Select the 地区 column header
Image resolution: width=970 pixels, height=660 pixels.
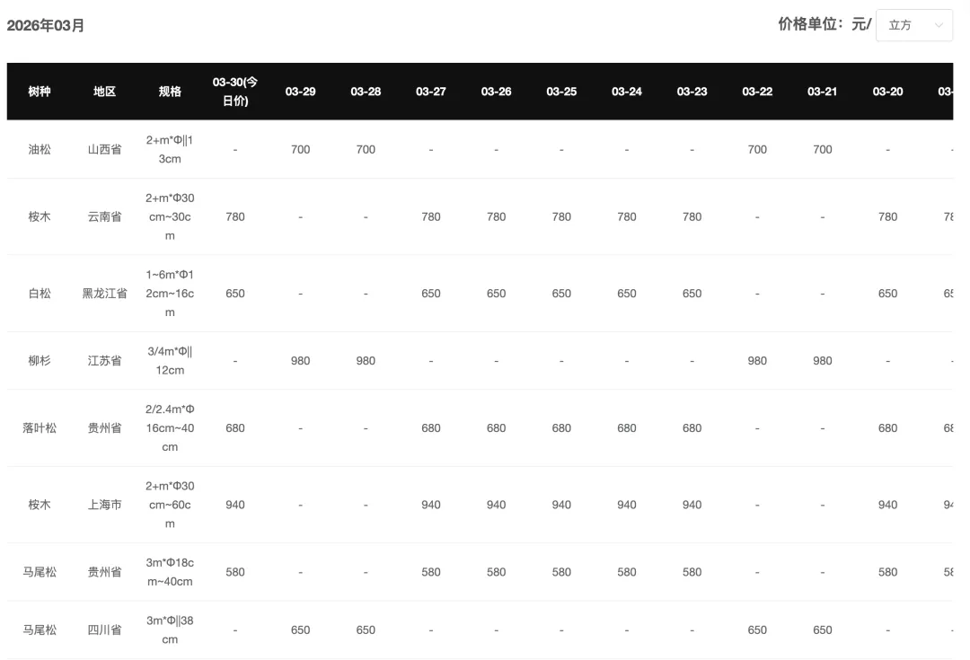click(x=104, y=92)
